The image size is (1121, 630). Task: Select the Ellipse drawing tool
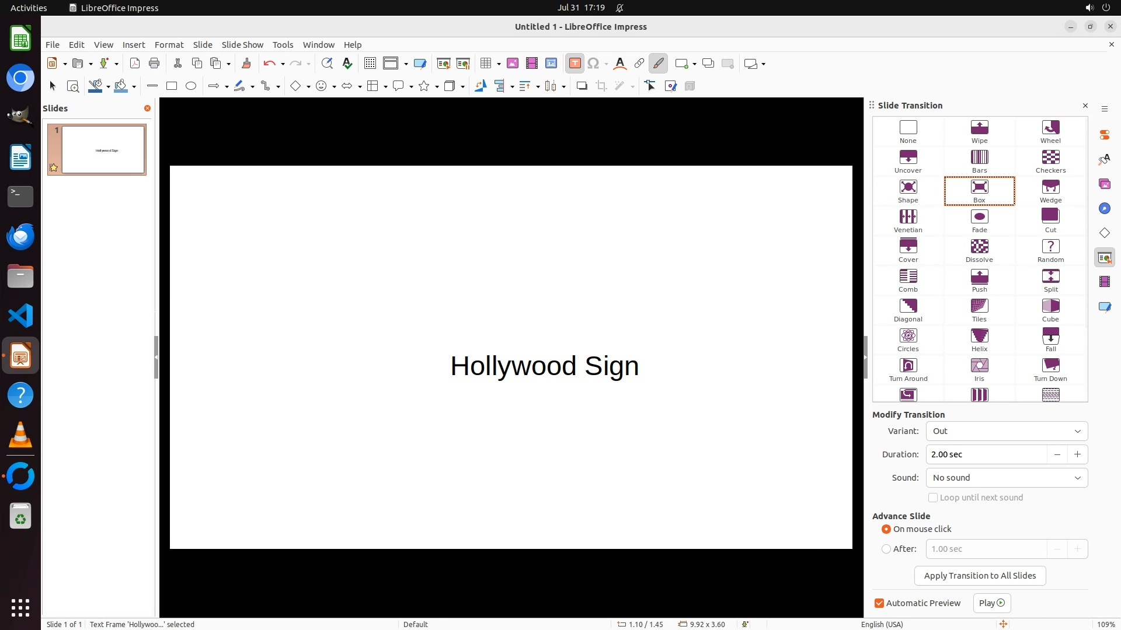click(x=191, y=86)
